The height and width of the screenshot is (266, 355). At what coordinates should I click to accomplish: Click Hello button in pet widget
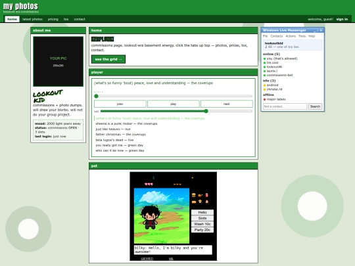[x=202, y=212]
